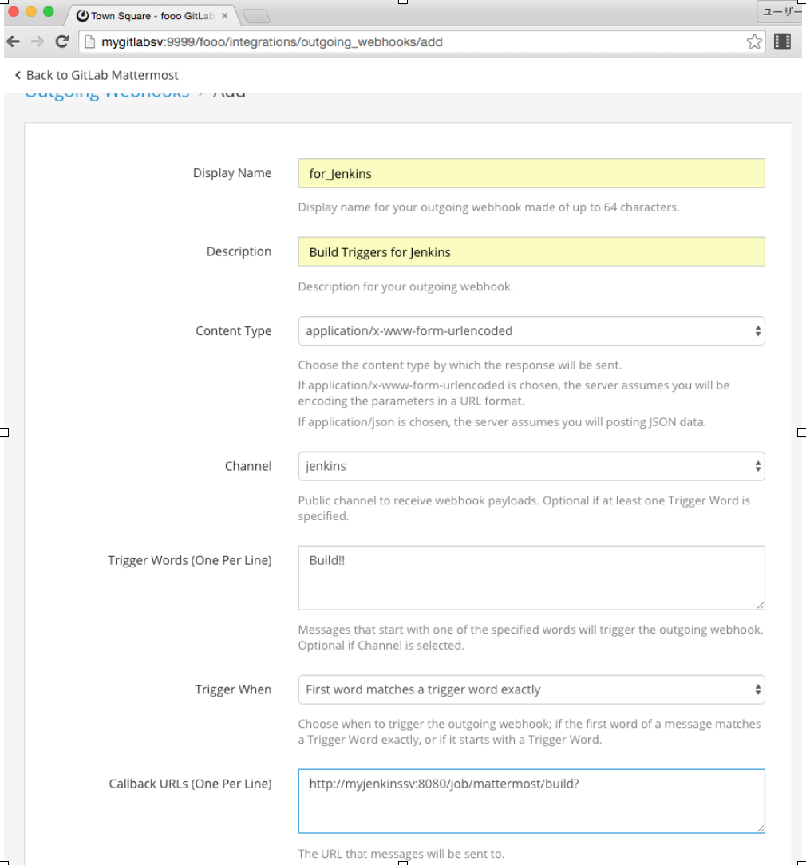Click the Display Name field containing for_Jenkins

530,173
